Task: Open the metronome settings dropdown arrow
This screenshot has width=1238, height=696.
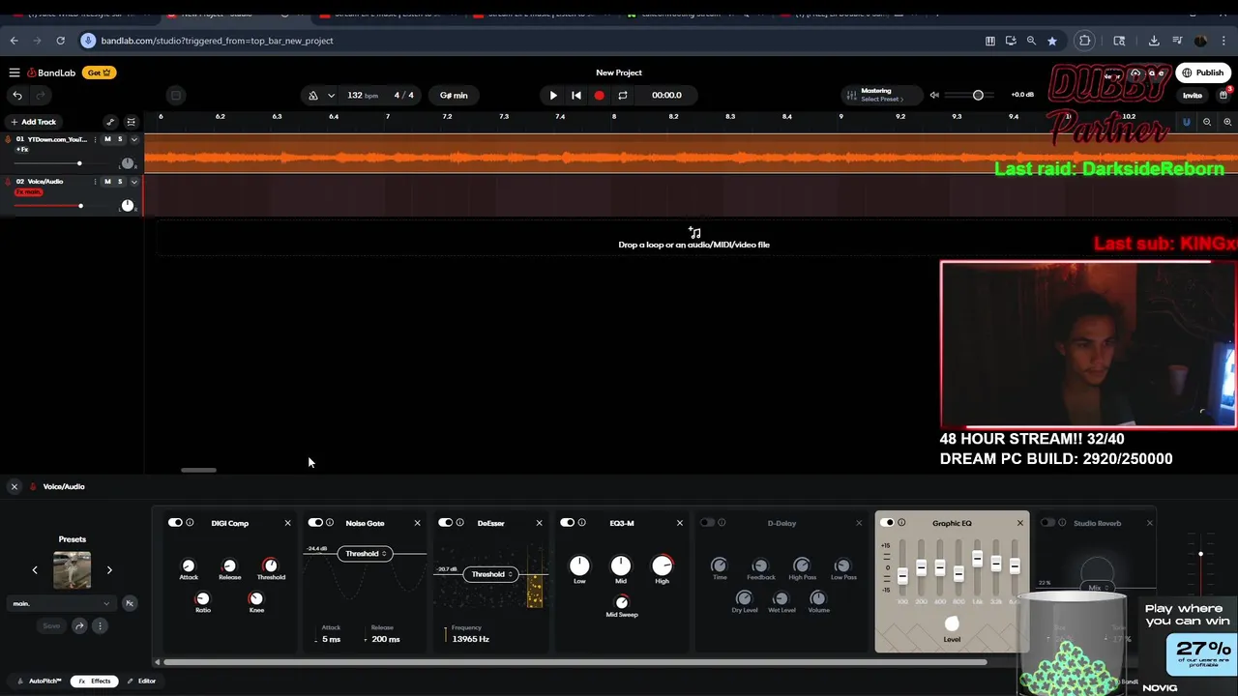Action: pos(331,95)
